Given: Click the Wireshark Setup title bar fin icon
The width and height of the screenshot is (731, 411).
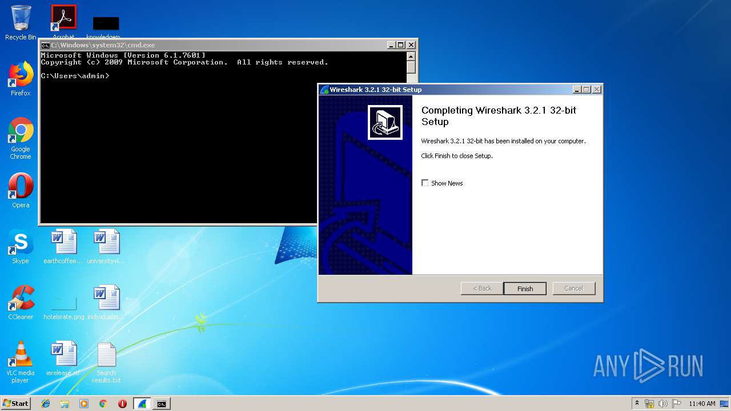Looking at the screenshot, I should (x=324, y=90).
